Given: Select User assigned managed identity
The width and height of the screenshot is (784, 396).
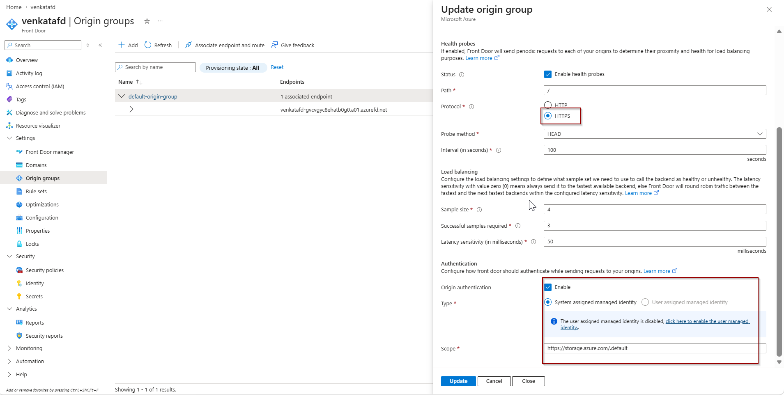Looking at the screenshot, I should (x=645, y=302).
